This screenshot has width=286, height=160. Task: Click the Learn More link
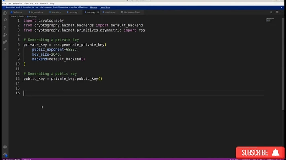[105, 8]
